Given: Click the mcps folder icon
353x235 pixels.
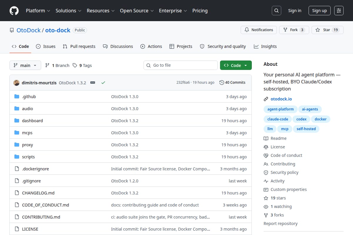Looking at the screenshot, I should 17,133.
